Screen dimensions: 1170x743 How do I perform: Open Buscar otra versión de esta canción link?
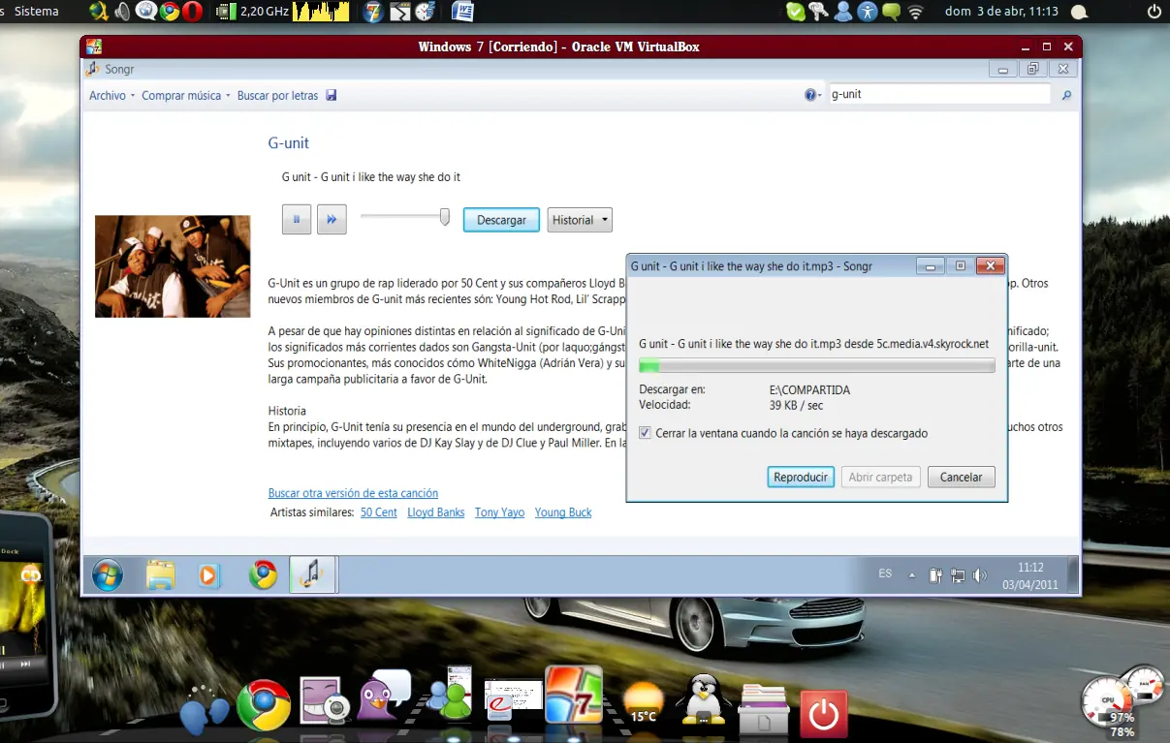pyautogui.click(x=353, y=493)
